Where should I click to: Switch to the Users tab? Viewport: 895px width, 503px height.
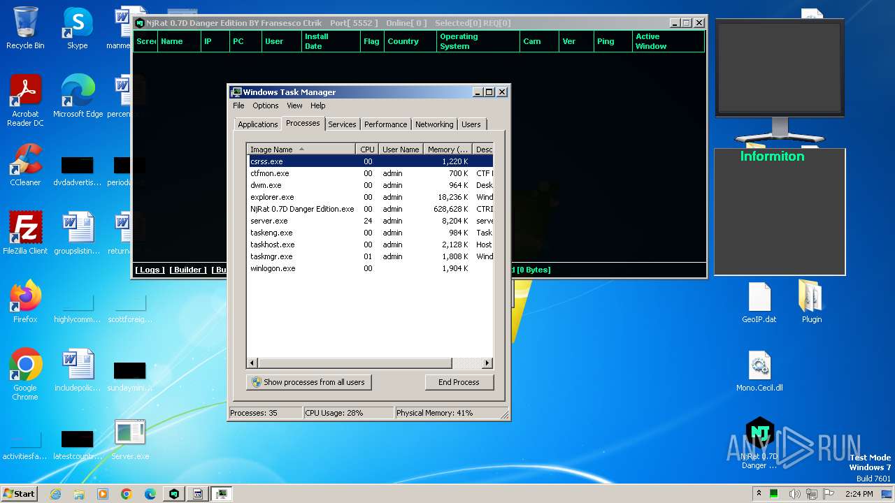[471, 124]
